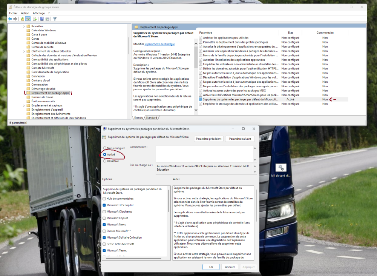Uncheck the Microsoft Teams checkbox

tap(104, 251)
